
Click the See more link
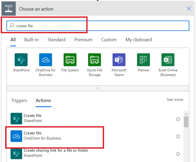coord(175,100)
